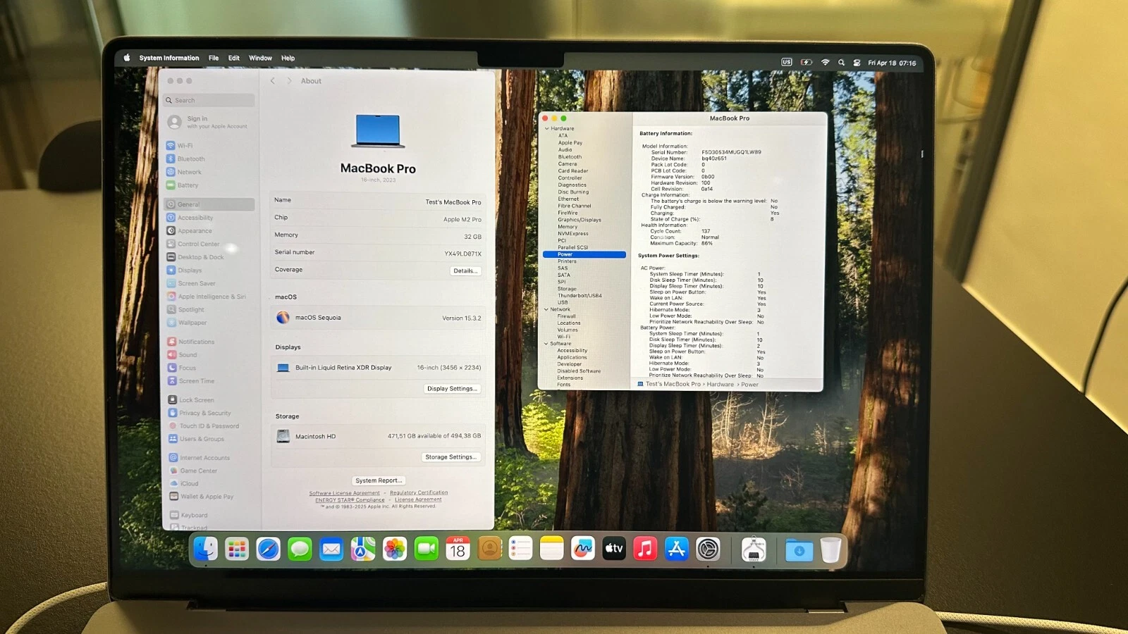Screen dimensions: 1128x634
Task: Select Memory in Hardware tree
Action: 568,227
